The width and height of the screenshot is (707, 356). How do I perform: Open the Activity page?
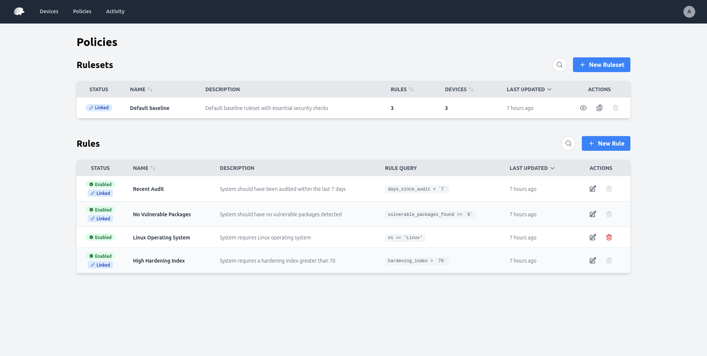tap(115, 11)
